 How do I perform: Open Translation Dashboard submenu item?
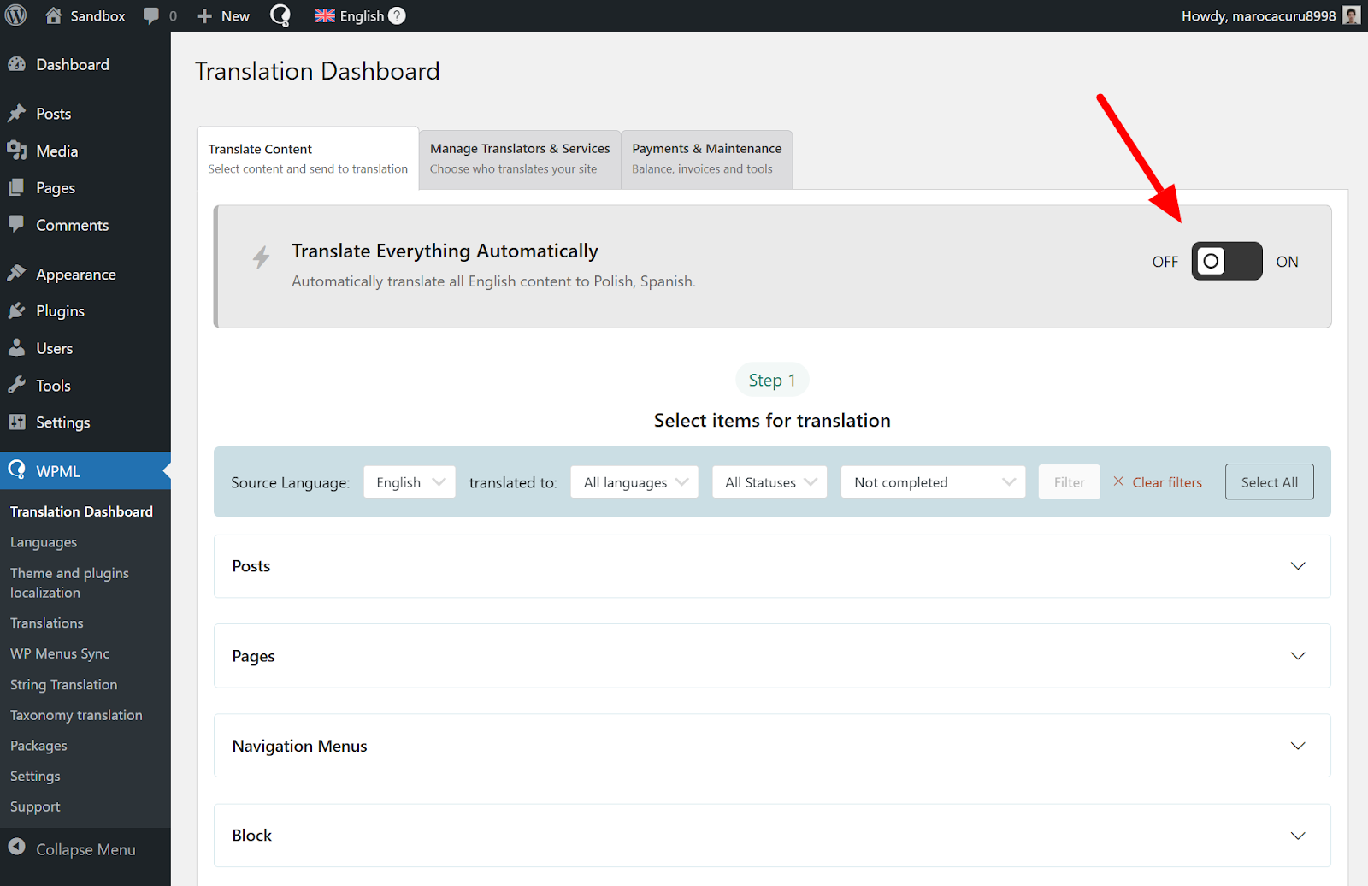[x=81, y=511]
